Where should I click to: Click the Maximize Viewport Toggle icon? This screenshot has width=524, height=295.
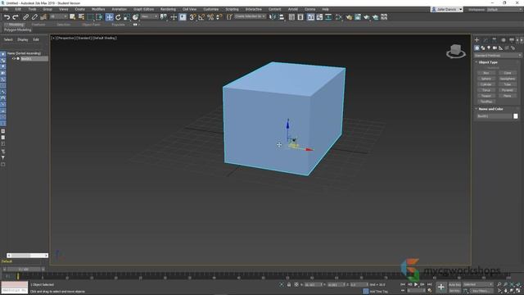click(x=518, y=291)
